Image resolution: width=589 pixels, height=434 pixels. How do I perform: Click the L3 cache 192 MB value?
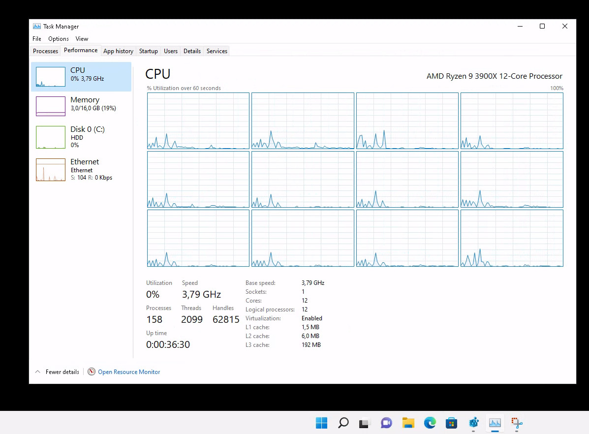pos(311,345)
